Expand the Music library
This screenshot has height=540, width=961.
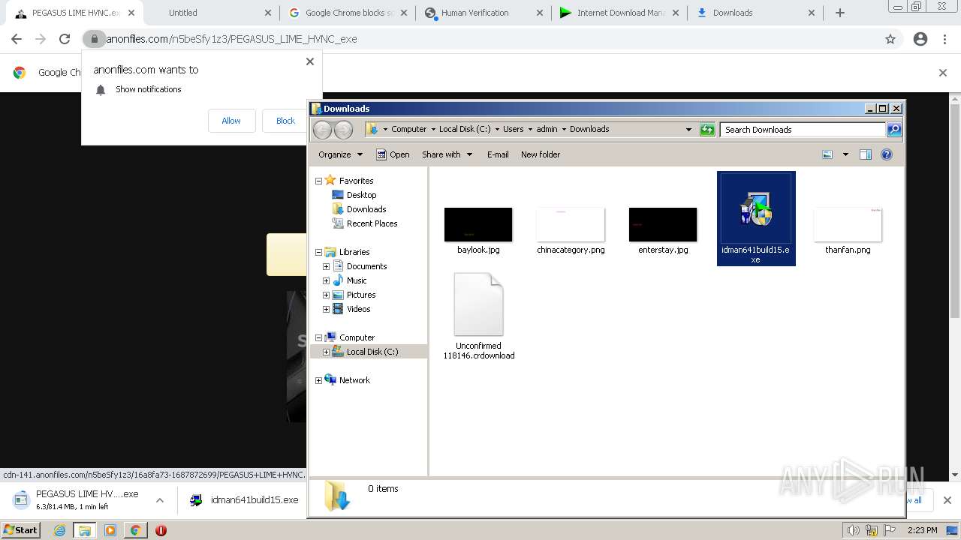tap(326, 280)
